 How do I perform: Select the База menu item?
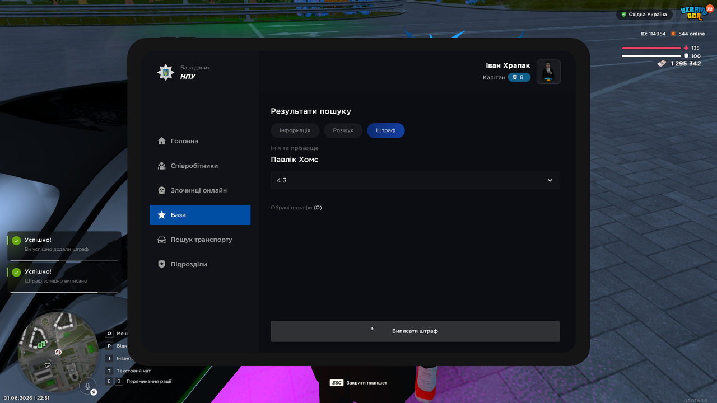point(200,215)
